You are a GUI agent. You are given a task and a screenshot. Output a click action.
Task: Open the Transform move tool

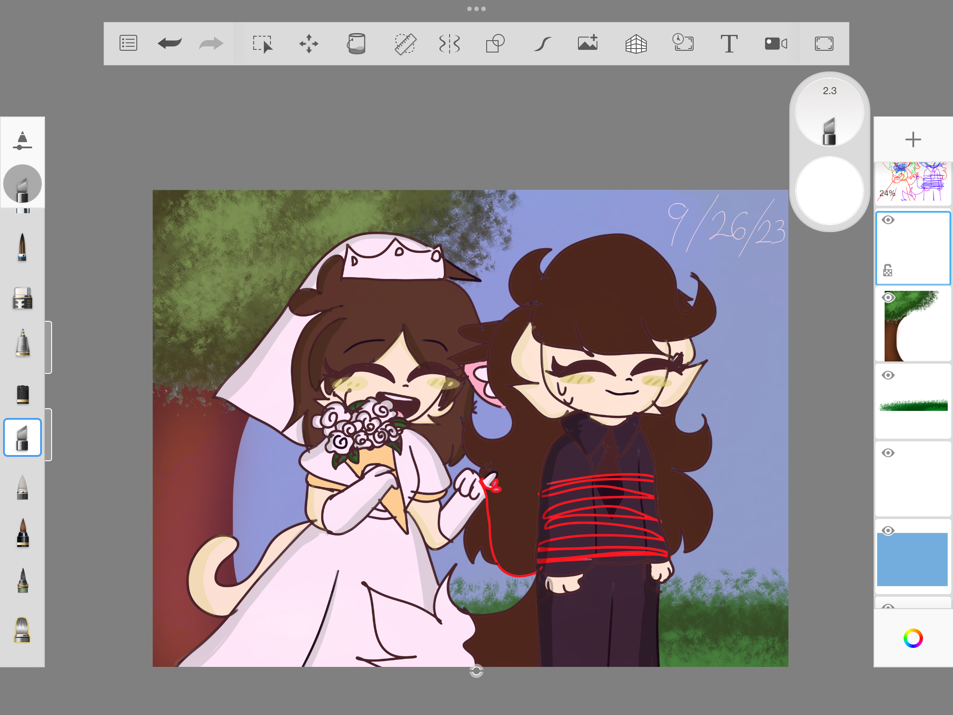308,44
